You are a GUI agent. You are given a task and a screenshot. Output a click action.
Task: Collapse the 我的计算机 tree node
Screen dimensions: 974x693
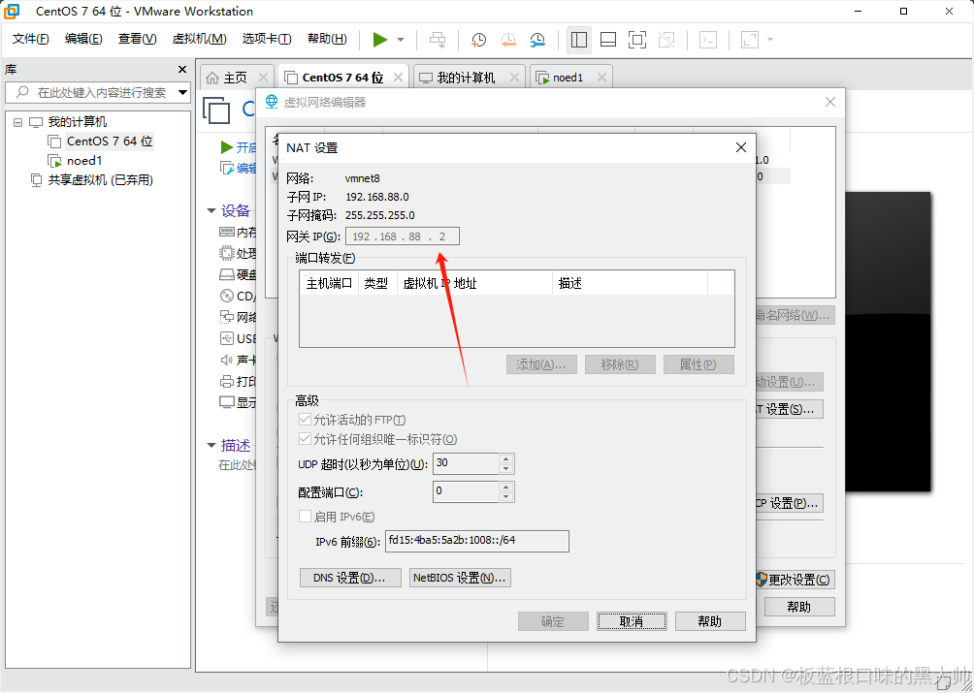[18, 122]
